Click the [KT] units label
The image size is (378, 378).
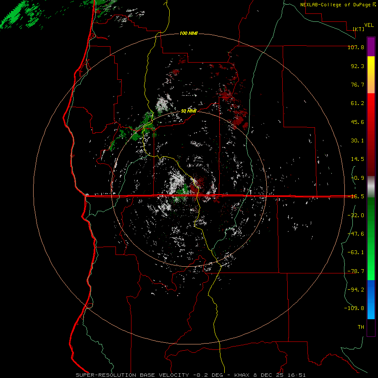(x=359, y=29)
